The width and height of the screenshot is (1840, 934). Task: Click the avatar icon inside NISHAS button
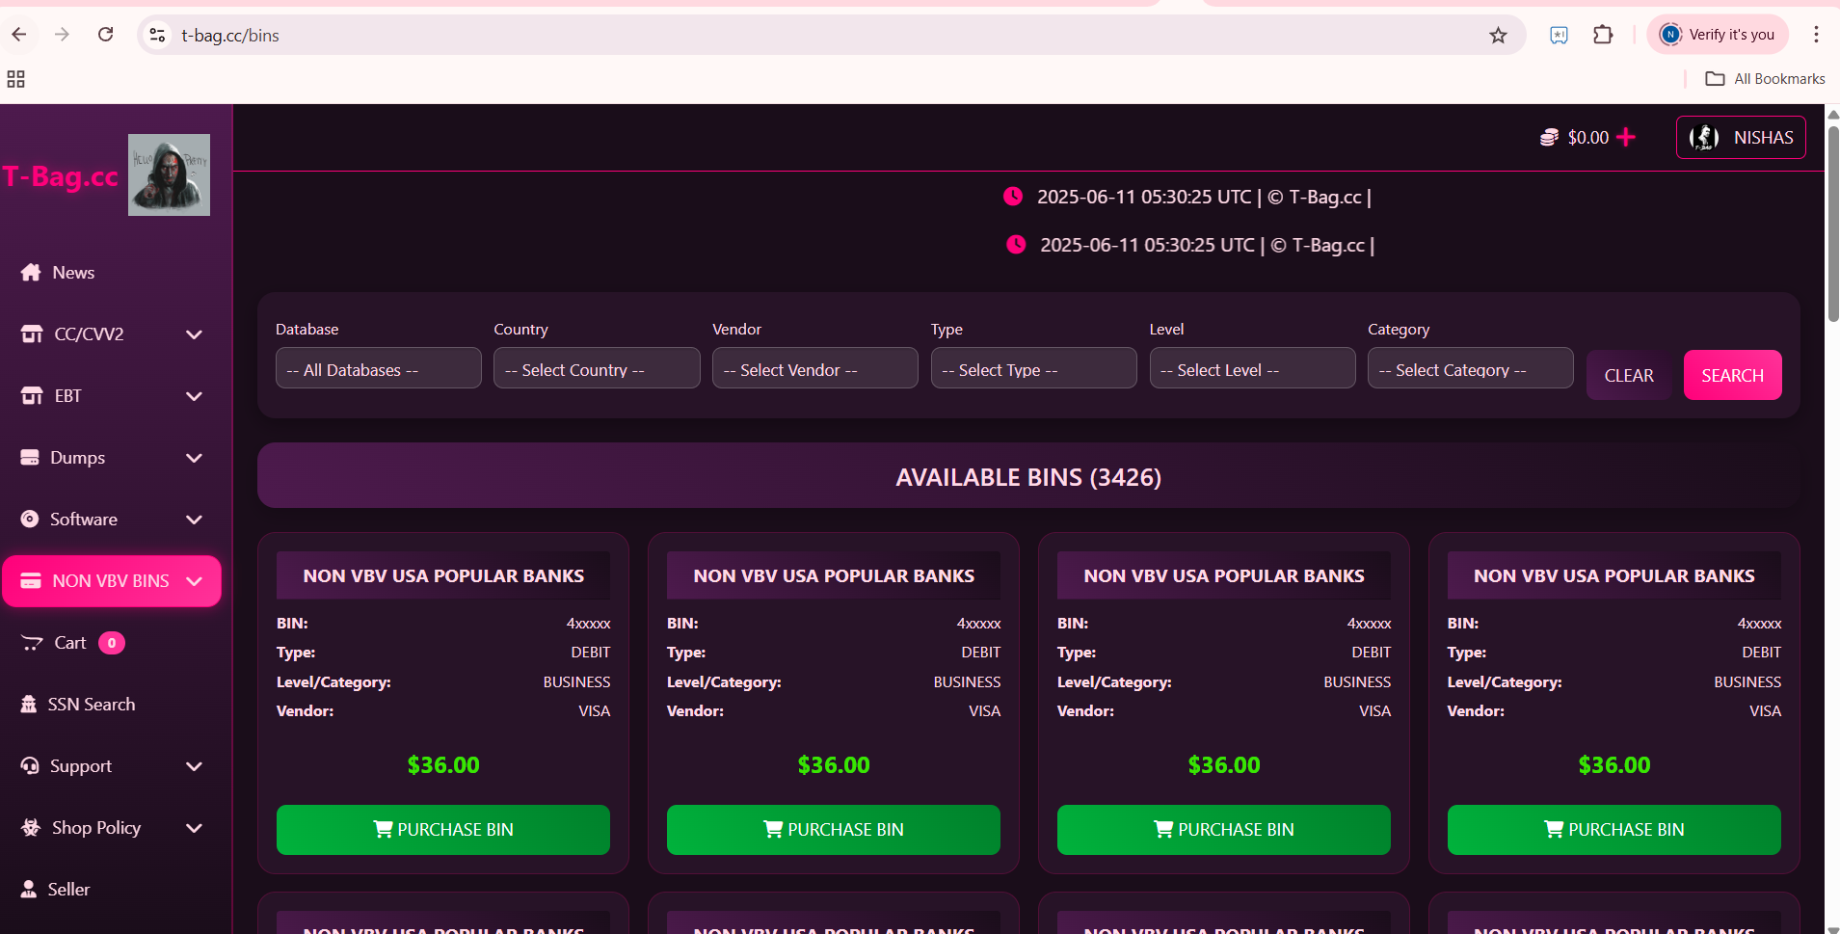(1704, 138)
